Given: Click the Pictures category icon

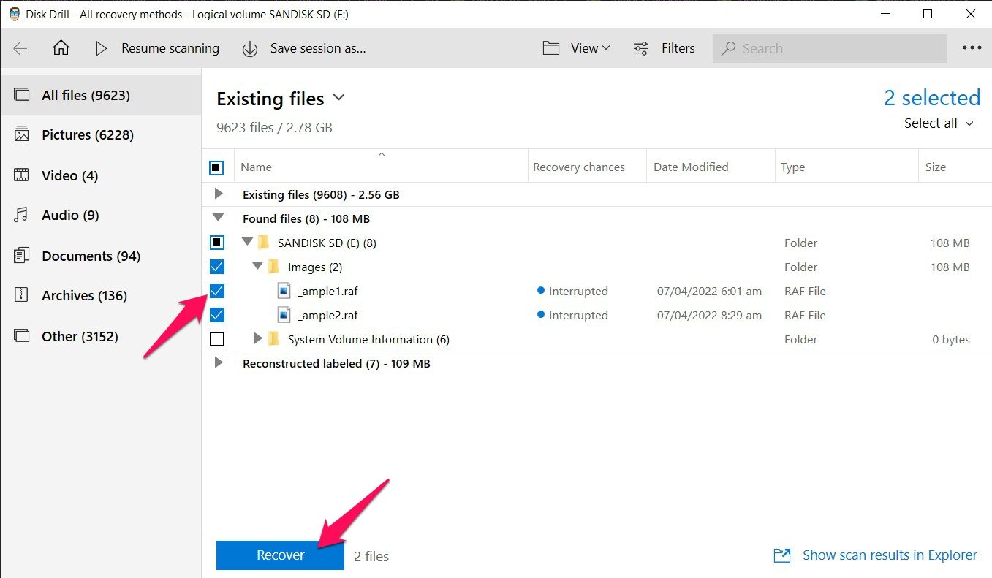Looking at the screenshot, I should pyautogui.click(x=22, y=135).
